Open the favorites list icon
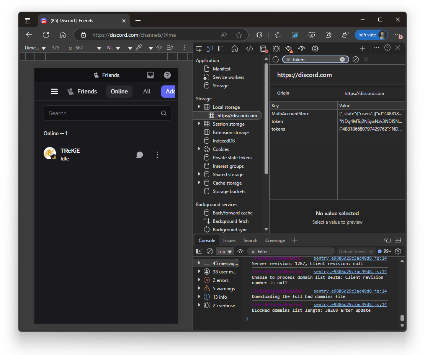The width and height of the screenshot is (425, 355). click(278, 35)
